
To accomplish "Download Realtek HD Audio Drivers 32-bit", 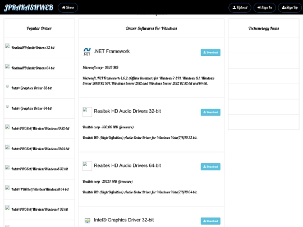I will [210, 112].
